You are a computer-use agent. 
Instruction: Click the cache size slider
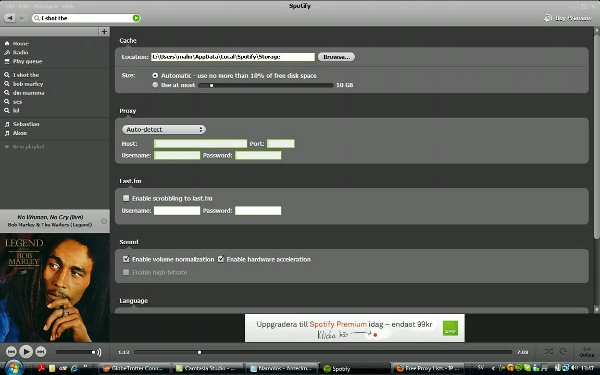[266, 85]
